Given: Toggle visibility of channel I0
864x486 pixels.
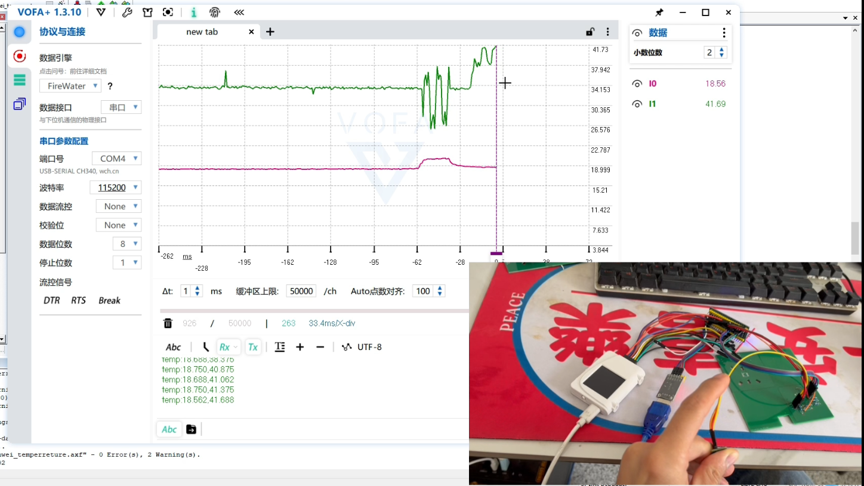Looking at the screenshot, I should [637, 84].
